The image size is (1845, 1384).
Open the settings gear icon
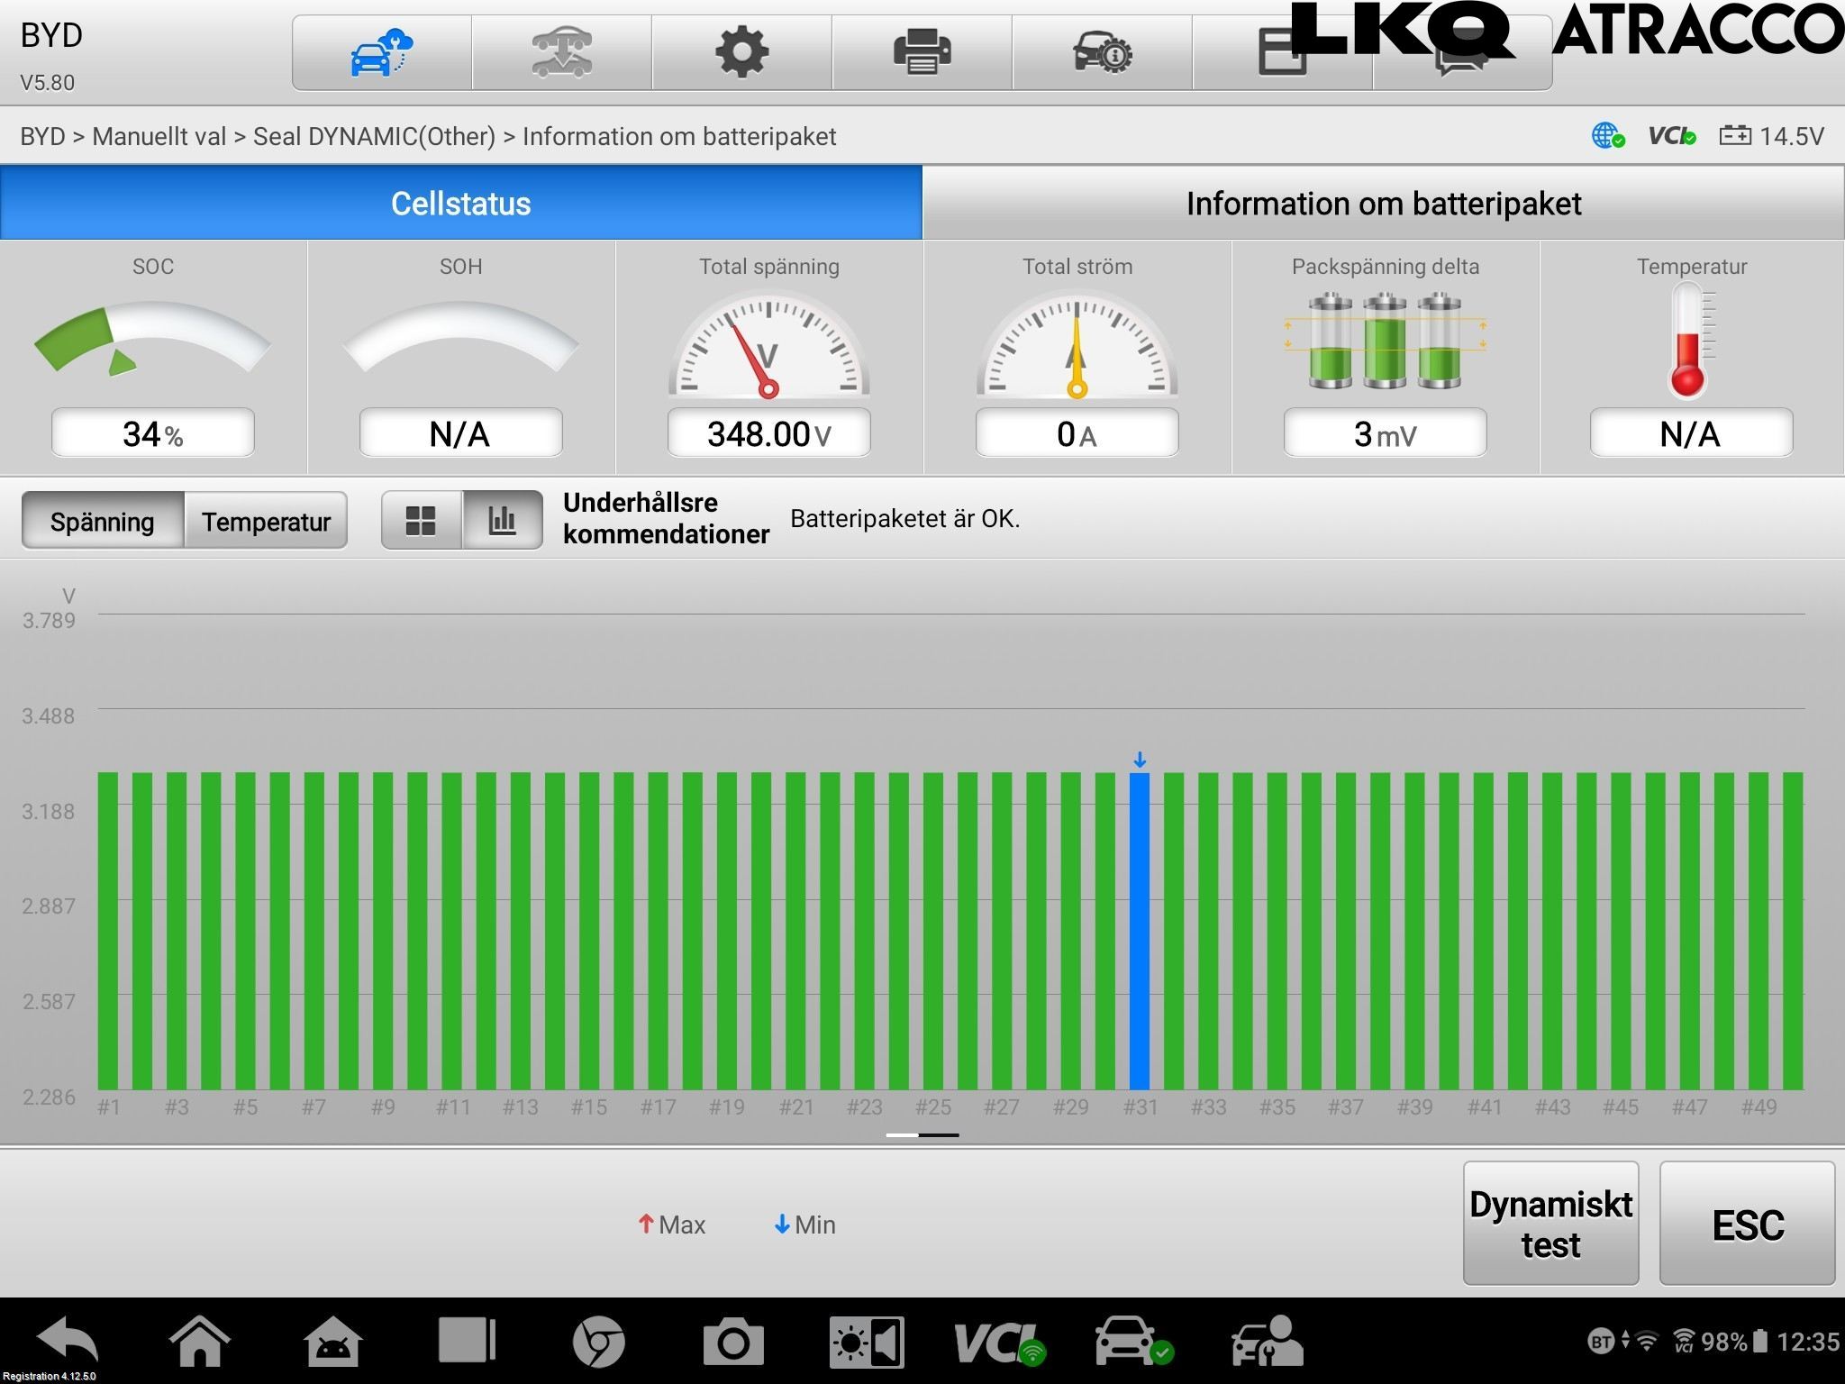741,52
